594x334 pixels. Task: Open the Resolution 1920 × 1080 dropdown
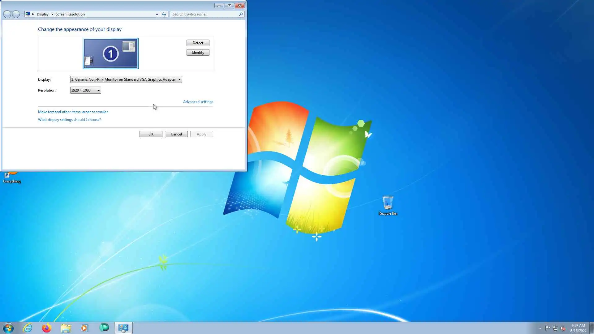coord(85,90)
